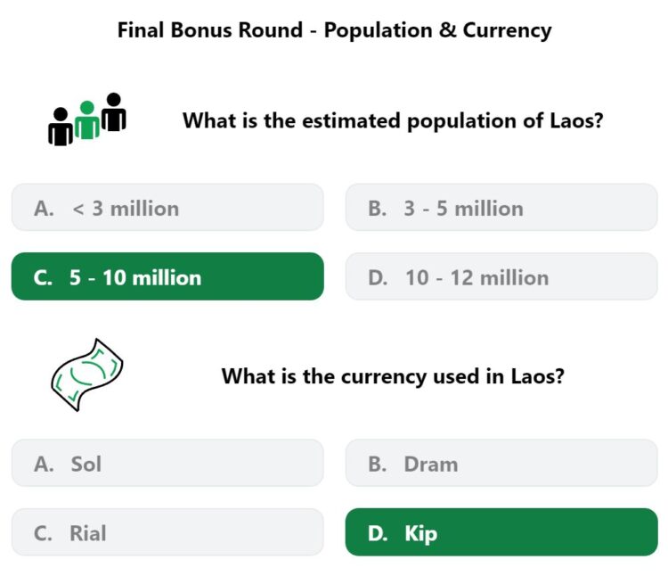Click 'Population & Currency' in the heading
This screenshot has width=668, height=576.
pyautogui.click(x=437, y=30)
